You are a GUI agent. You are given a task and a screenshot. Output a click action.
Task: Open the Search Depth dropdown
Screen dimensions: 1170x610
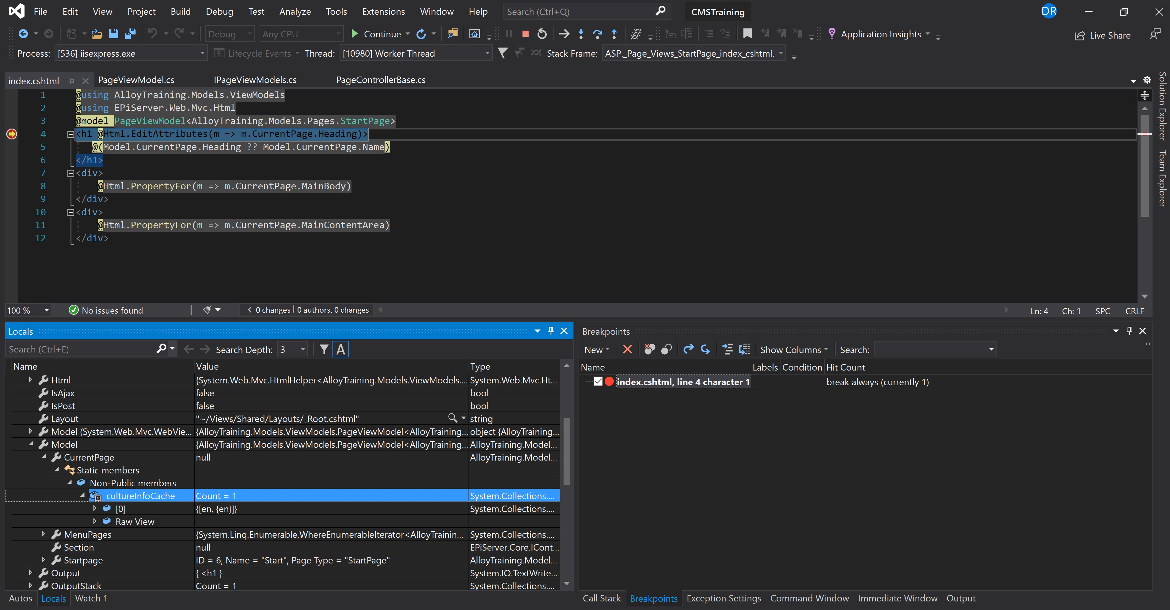click(x=302, y=349)
